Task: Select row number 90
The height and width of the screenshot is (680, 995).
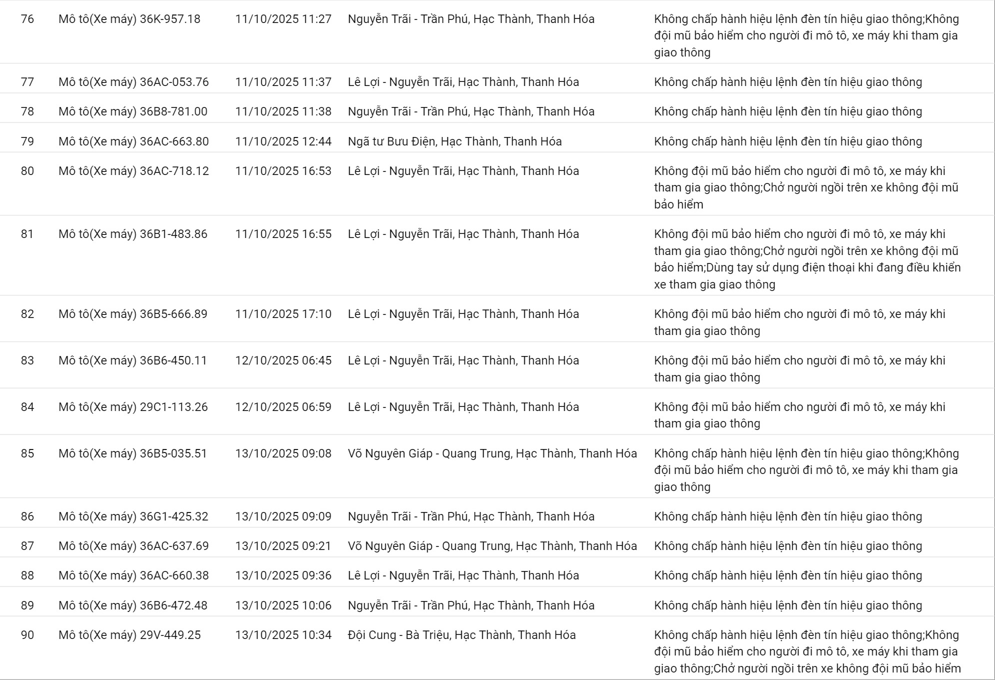Action: (x=27, y=635)
